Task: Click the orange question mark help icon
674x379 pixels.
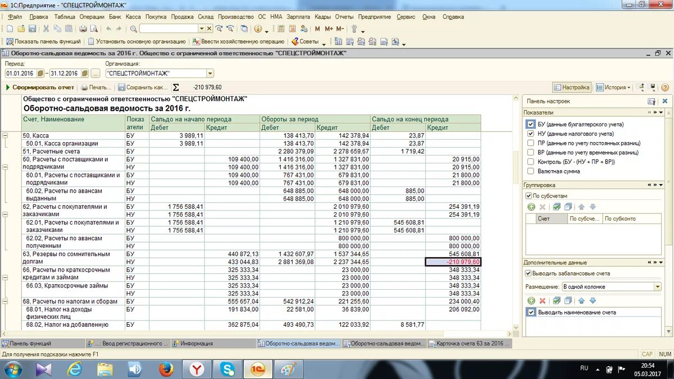Action: coord(665,88)
